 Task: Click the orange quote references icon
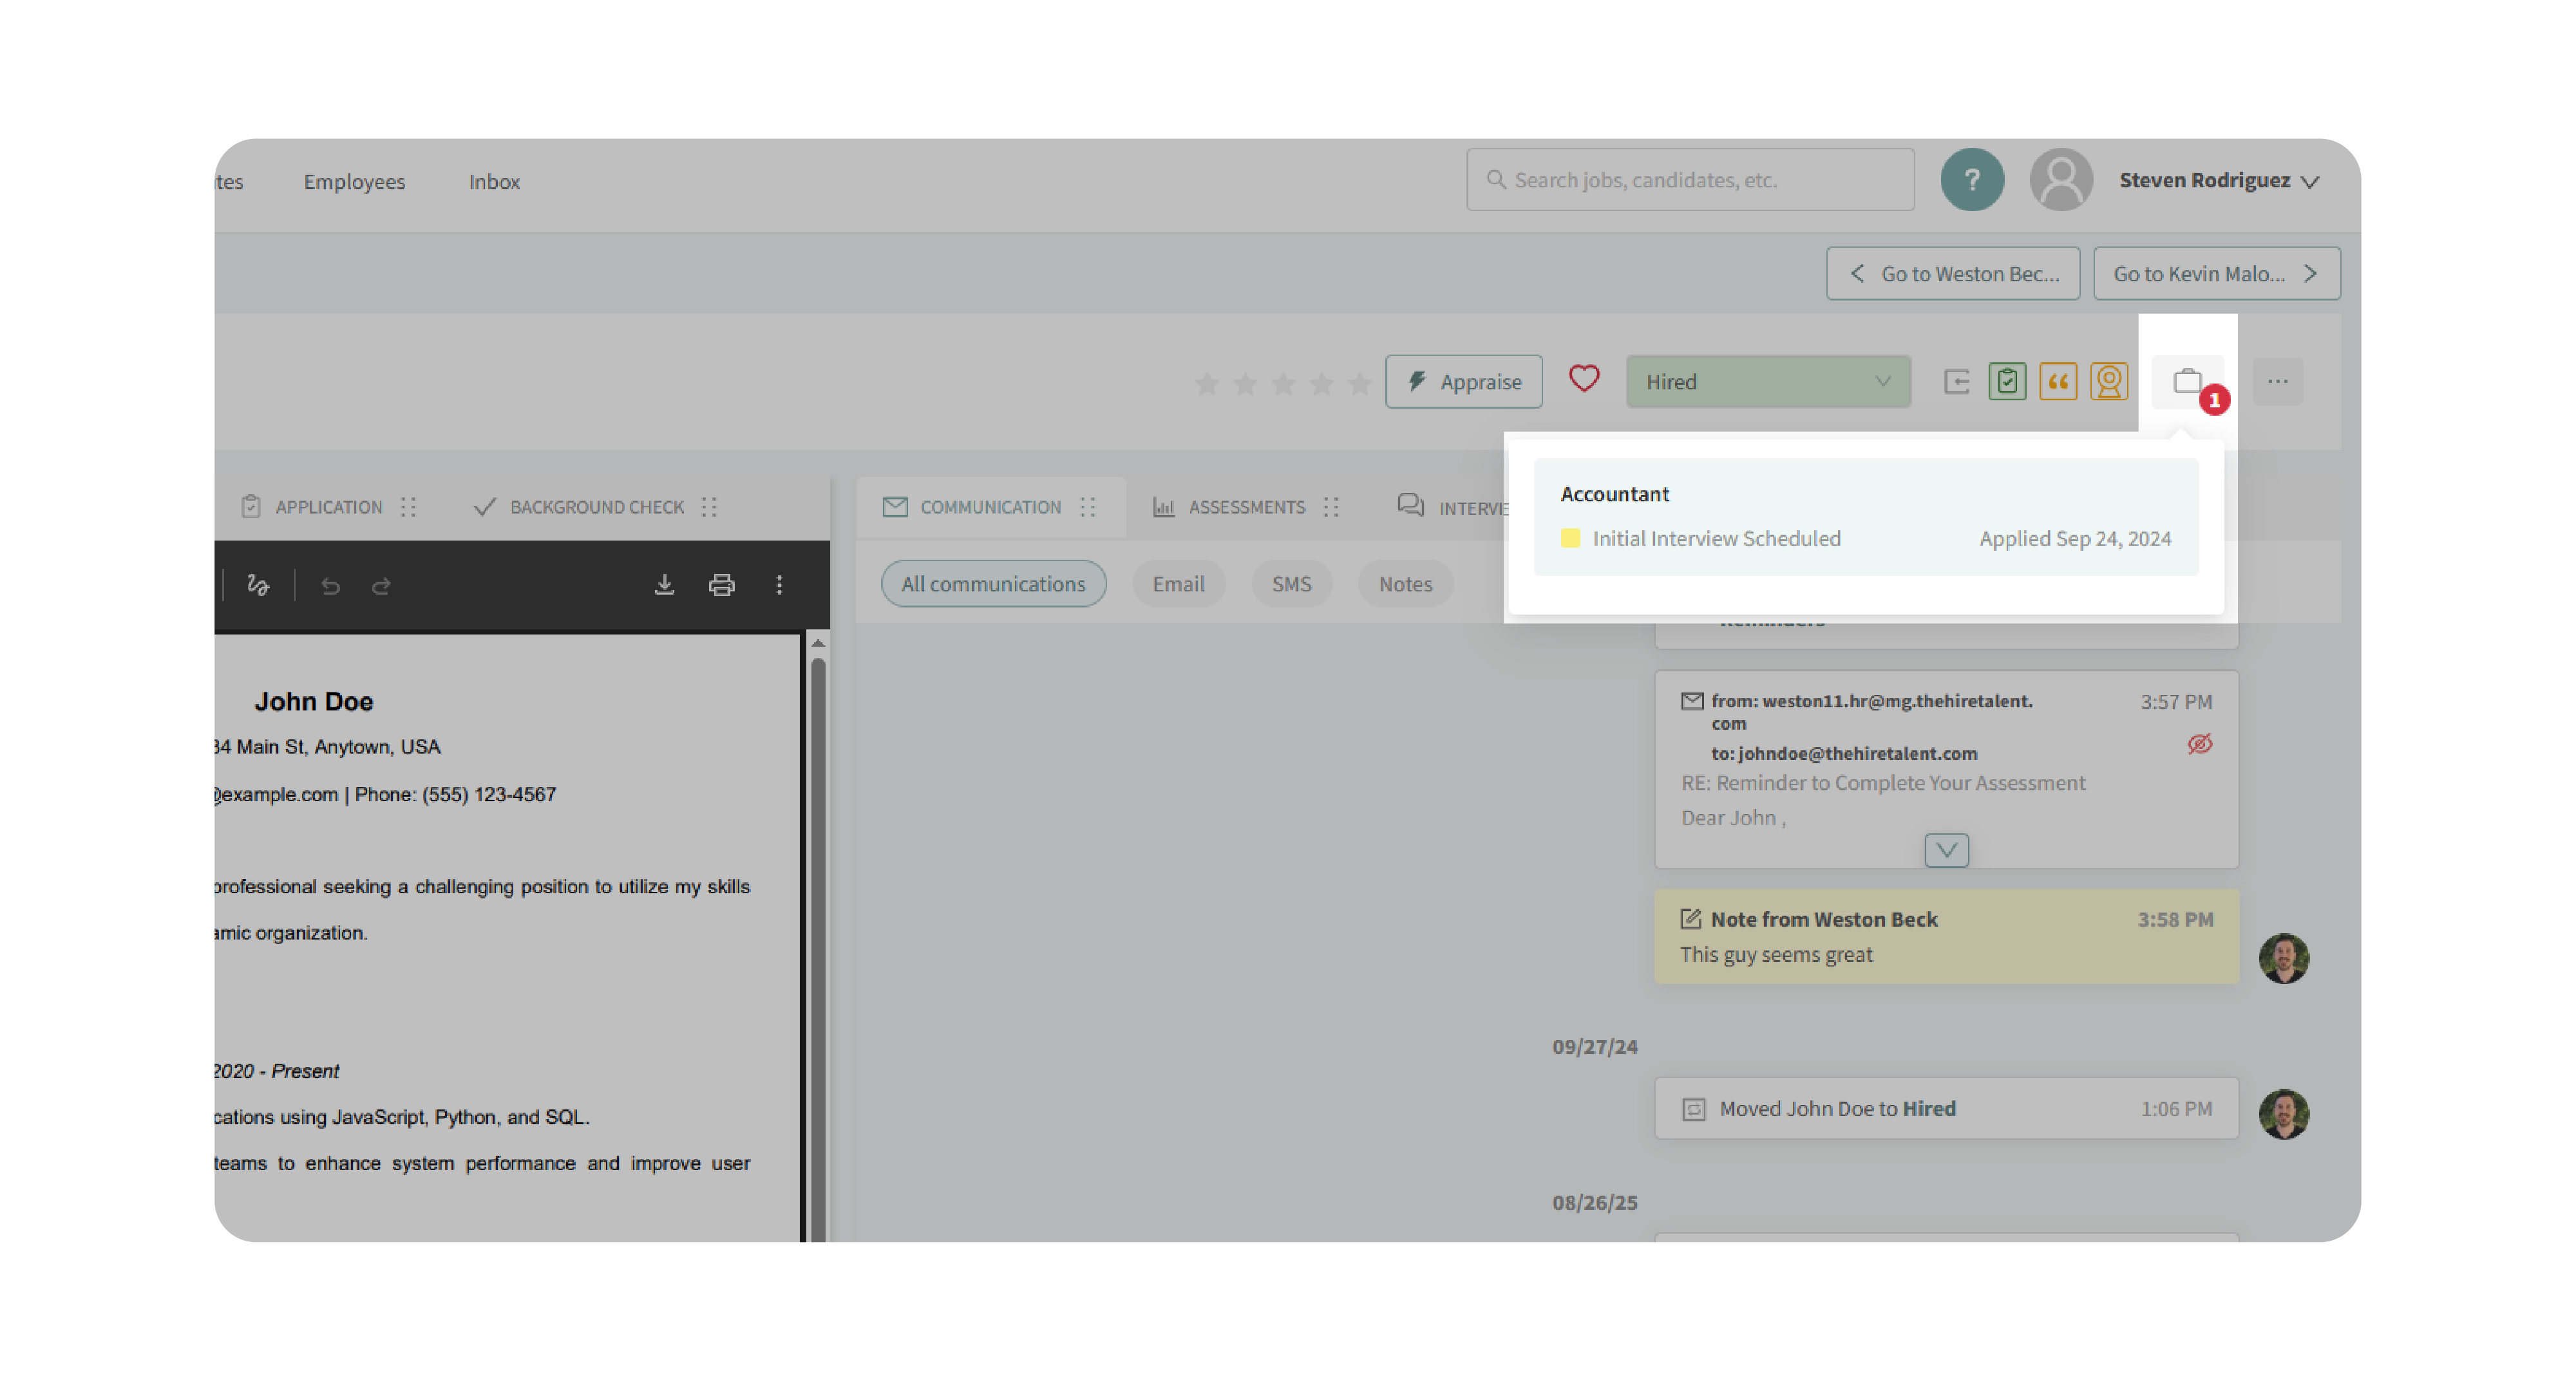[2058, 381]
